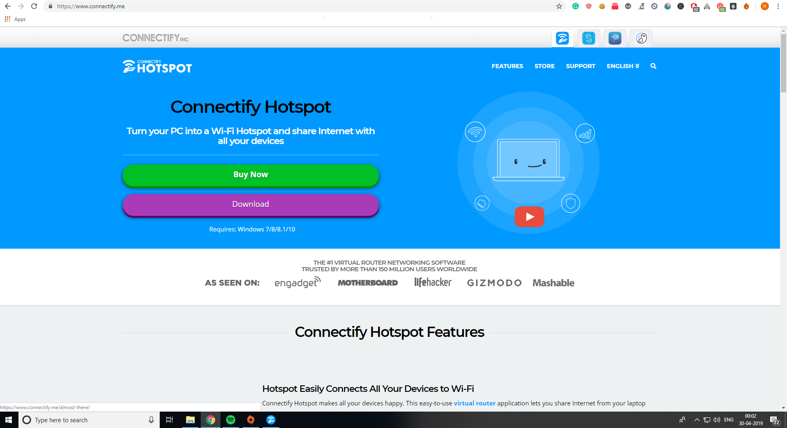This screenshot has height=428, width=787.
Task: Go back with the browser back arrow
Action: tap(8, 6)
